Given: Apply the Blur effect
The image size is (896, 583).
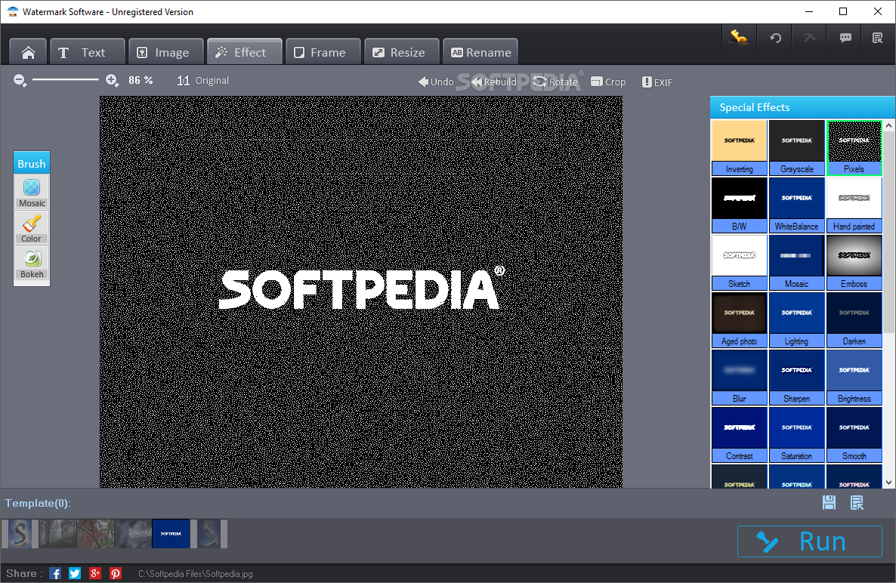Looking at the screenshot, I should pos(740,377).
